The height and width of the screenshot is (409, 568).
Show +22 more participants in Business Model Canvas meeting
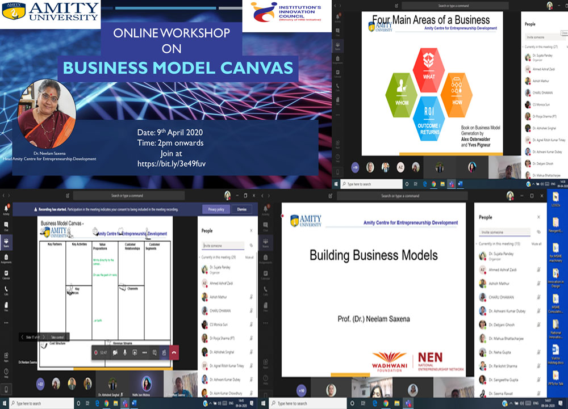point(40,383)
